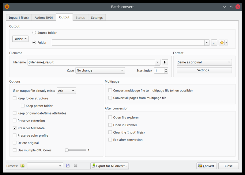Viewport: 245px width, 175px height.
Task: Click the XnView app icon in title bar
Action: click(x=7, y=6)
